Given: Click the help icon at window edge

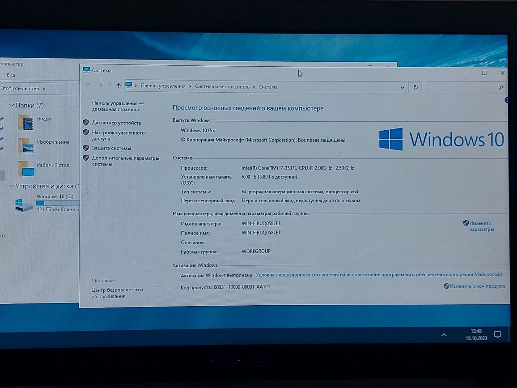Looking at the screenshot, I should 507,100.
